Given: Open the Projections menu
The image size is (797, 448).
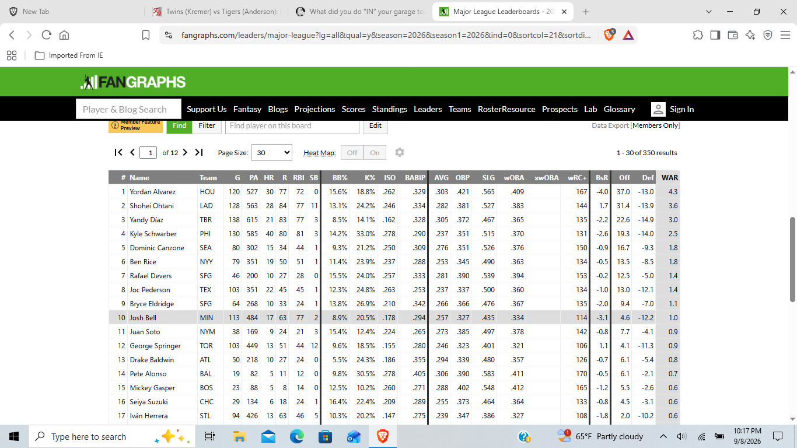Looking at the screenshot, I should (x=314, y=109).
